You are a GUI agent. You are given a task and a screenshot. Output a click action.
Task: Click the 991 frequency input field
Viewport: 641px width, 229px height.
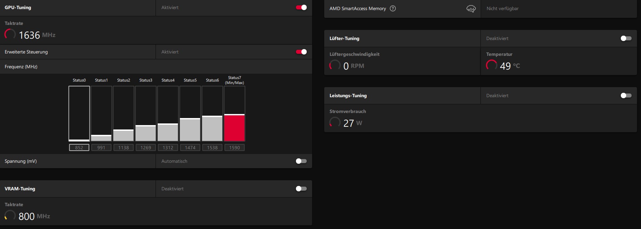coord(101,148)
